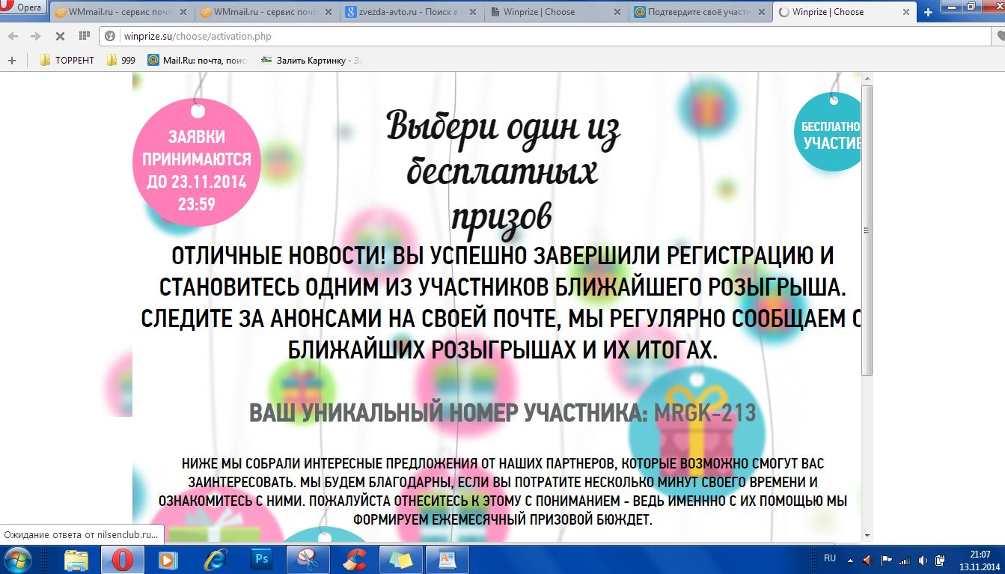
Task: Click the page vertical scrollbar thumb
Action: pos(867,229)
